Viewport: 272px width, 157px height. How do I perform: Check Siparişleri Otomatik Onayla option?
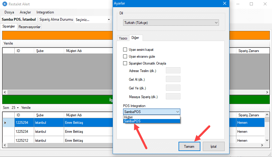[125, 63]
